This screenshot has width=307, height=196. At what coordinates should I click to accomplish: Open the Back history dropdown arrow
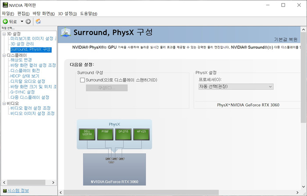point(22,21)
